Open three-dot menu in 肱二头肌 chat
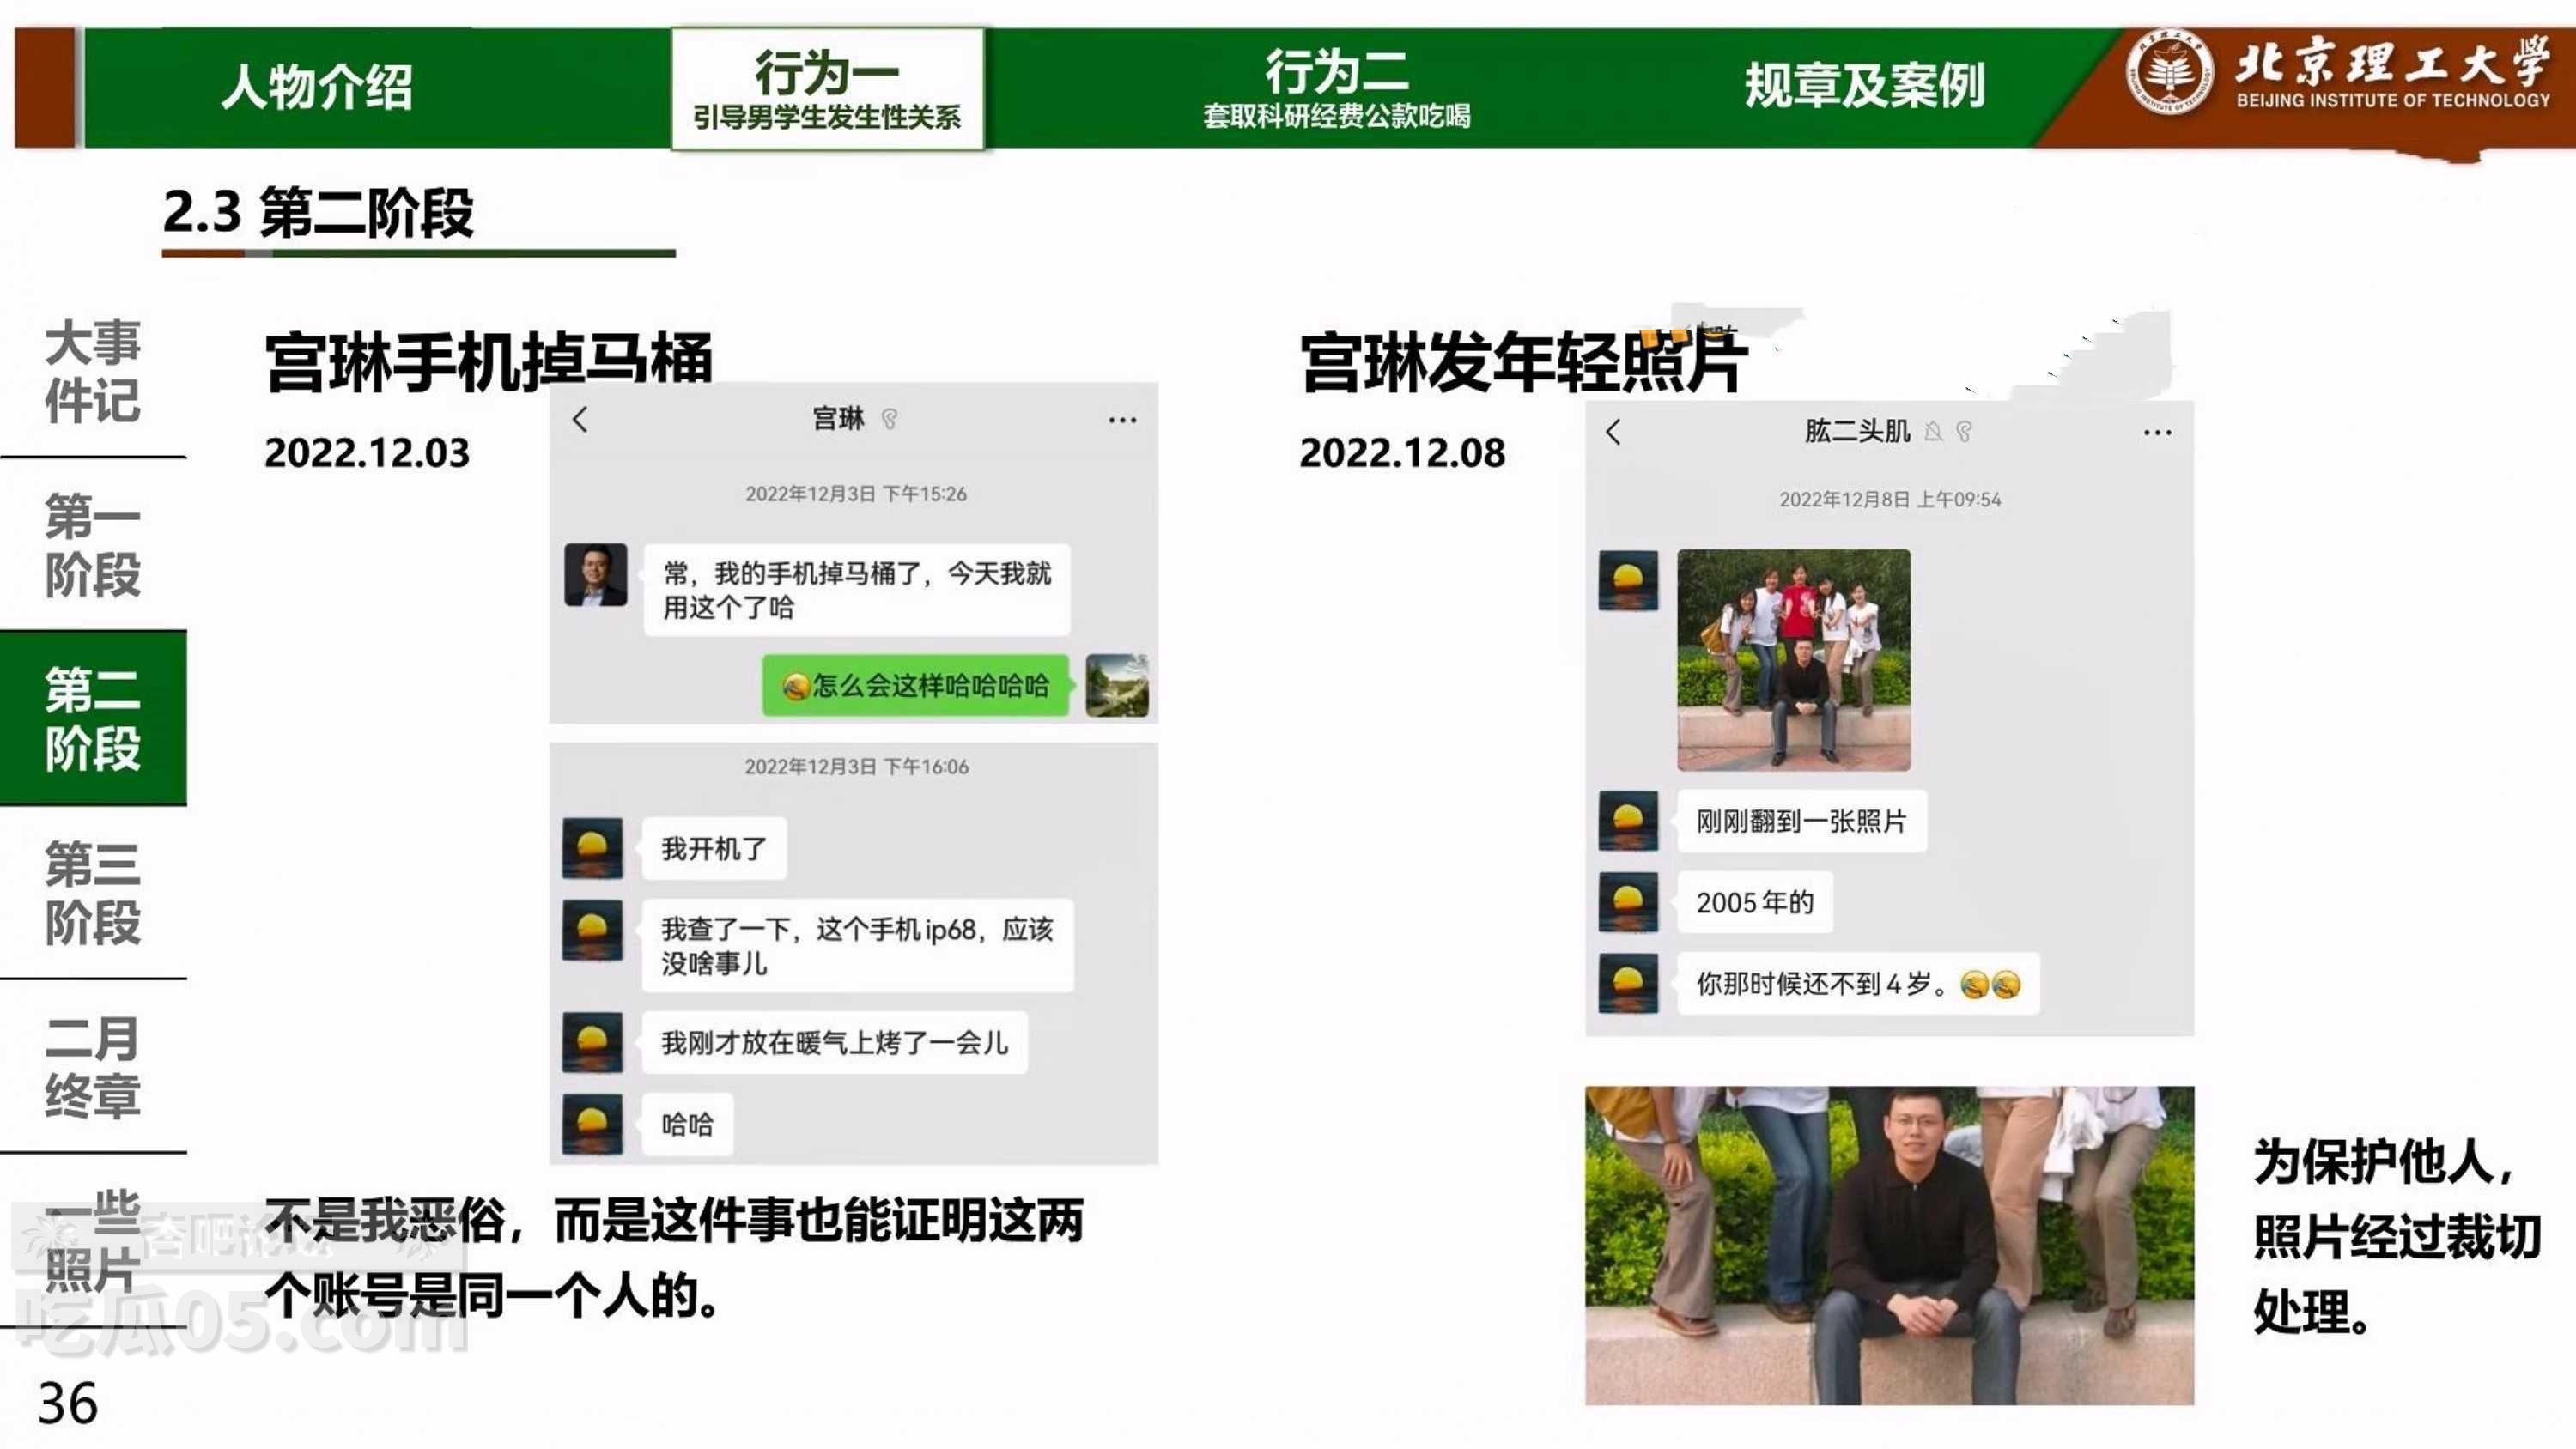The height and width of the screenshot is (1449, 2576). pos(2157,433)
